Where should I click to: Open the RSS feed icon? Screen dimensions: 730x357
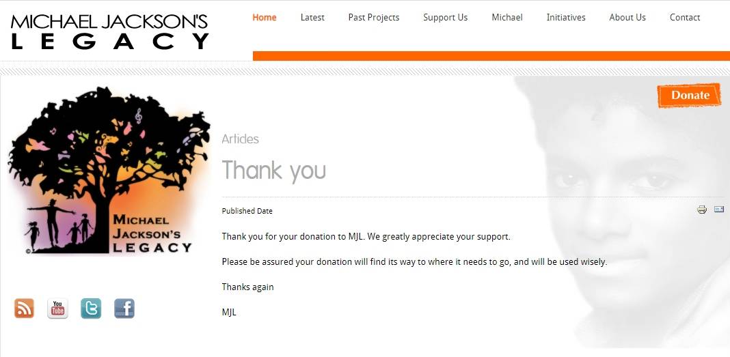tap(24, 308)
